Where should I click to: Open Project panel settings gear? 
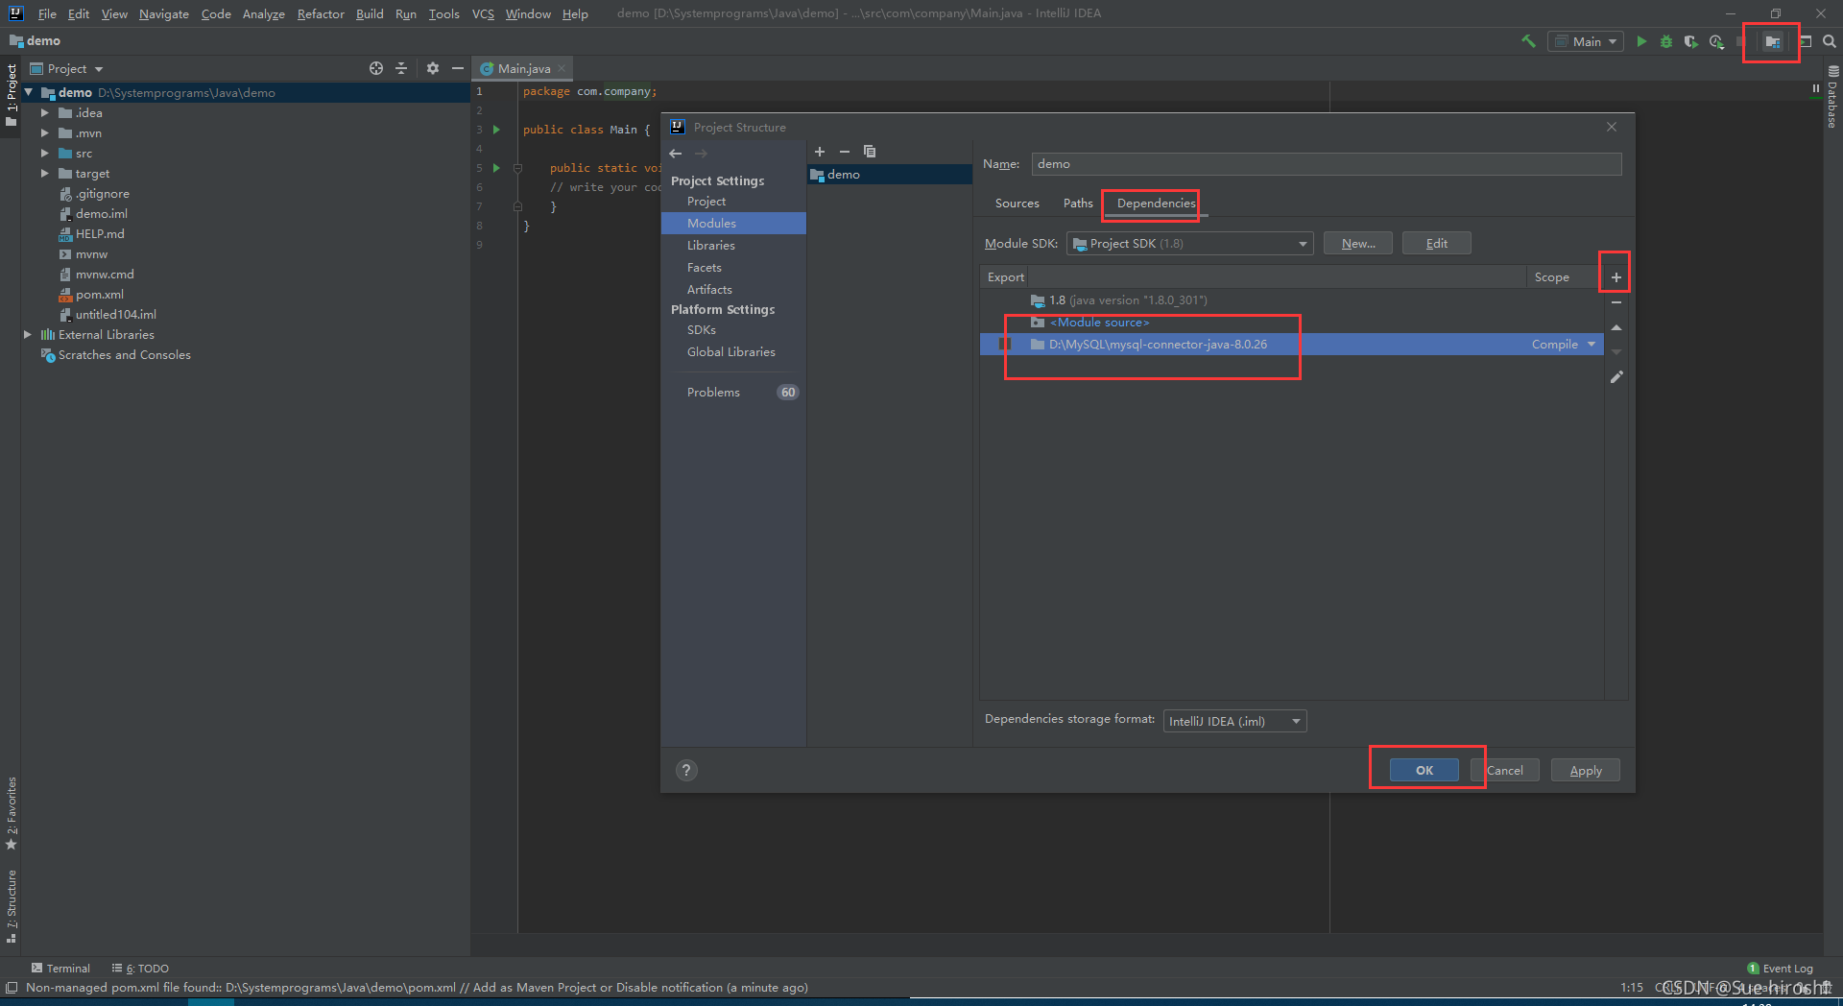click(433, 68)
